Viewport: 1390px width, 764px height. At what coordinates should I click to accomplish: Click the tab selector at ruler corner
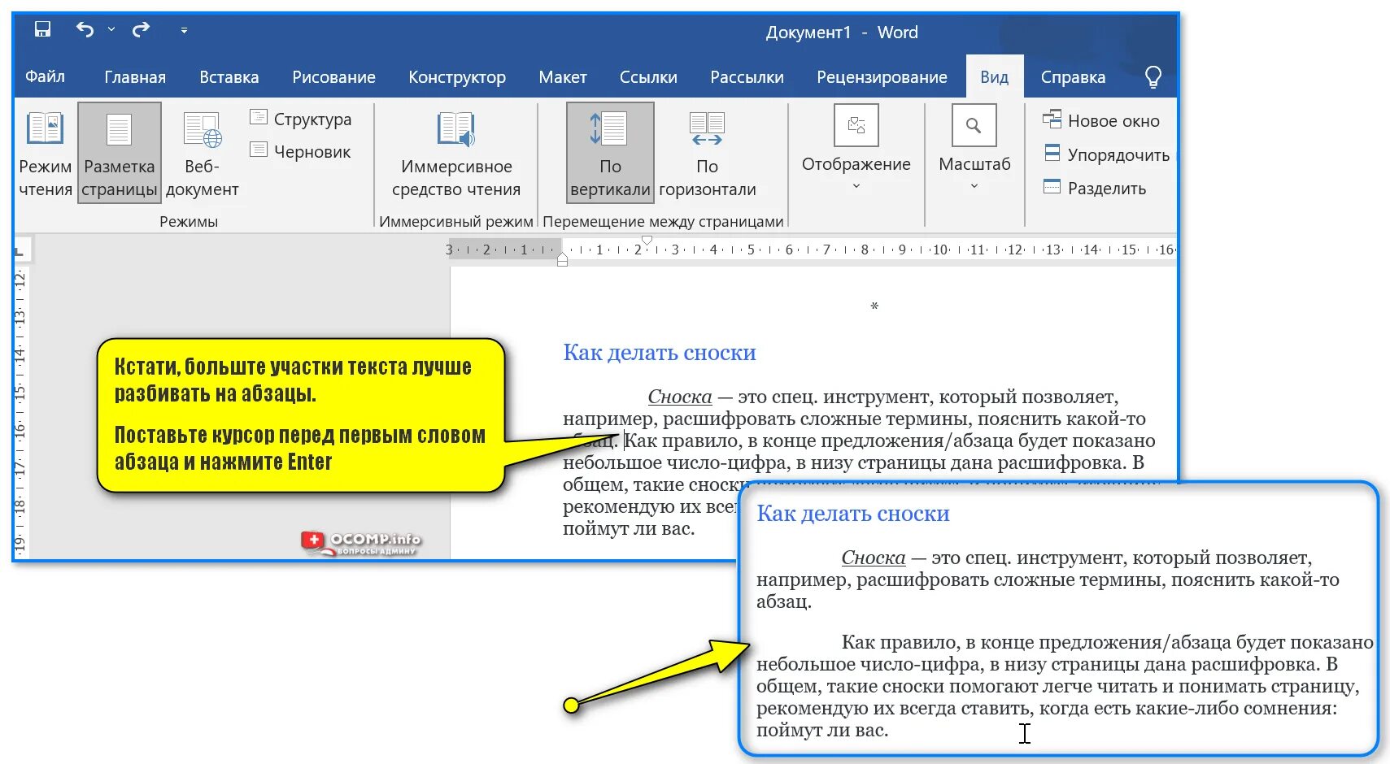click(20, 250)
